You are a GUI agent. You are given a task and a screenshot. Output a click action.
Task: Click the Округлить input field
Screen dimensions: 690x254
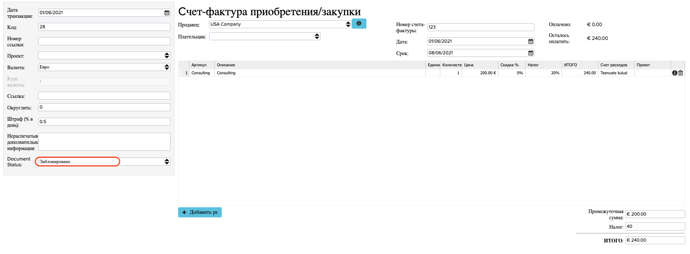(104, 107)
